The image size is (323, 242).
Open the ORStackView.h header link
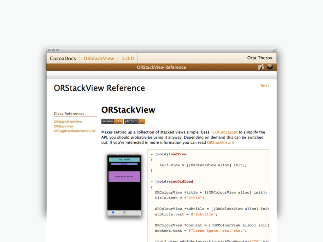[x=220, y=142]
